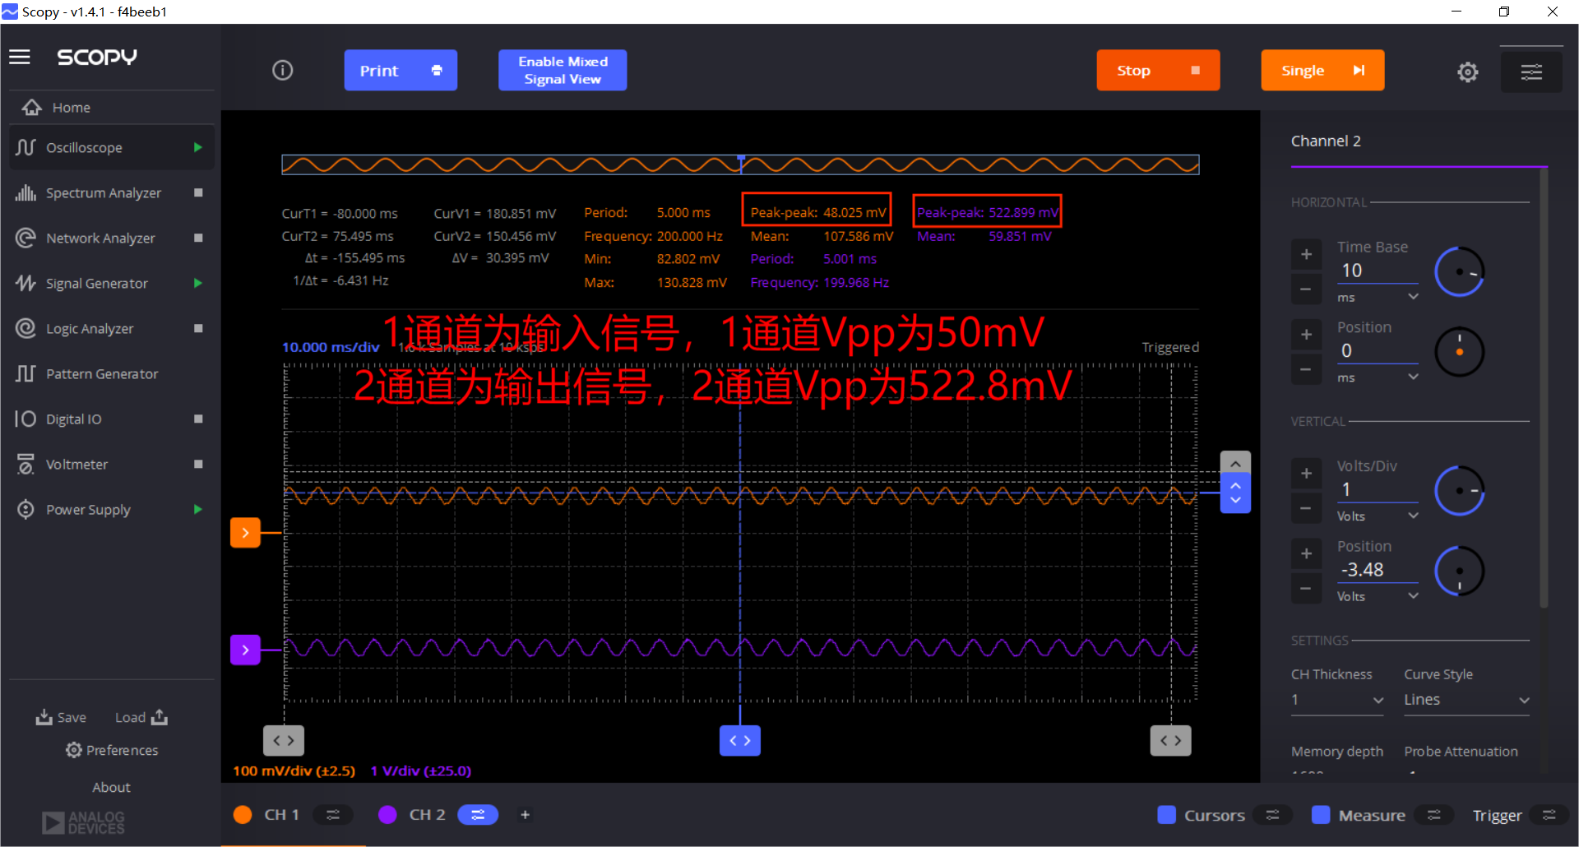Increase Time Base with plus
This screenshot has width=1579, height=847.
pyautogui.click(x=1306, y=254)
